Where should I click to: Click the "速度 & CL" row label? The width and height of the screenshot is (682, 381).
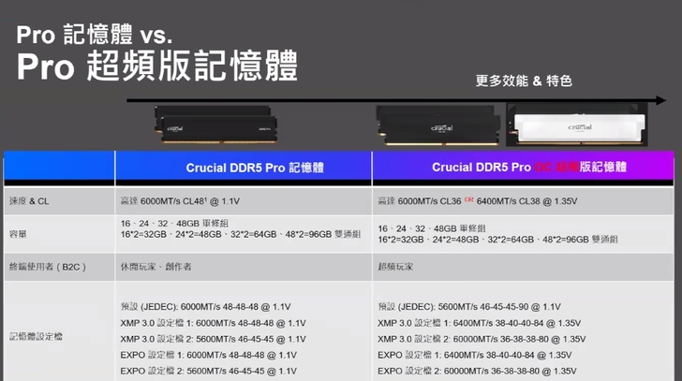(x=32, y=202)
